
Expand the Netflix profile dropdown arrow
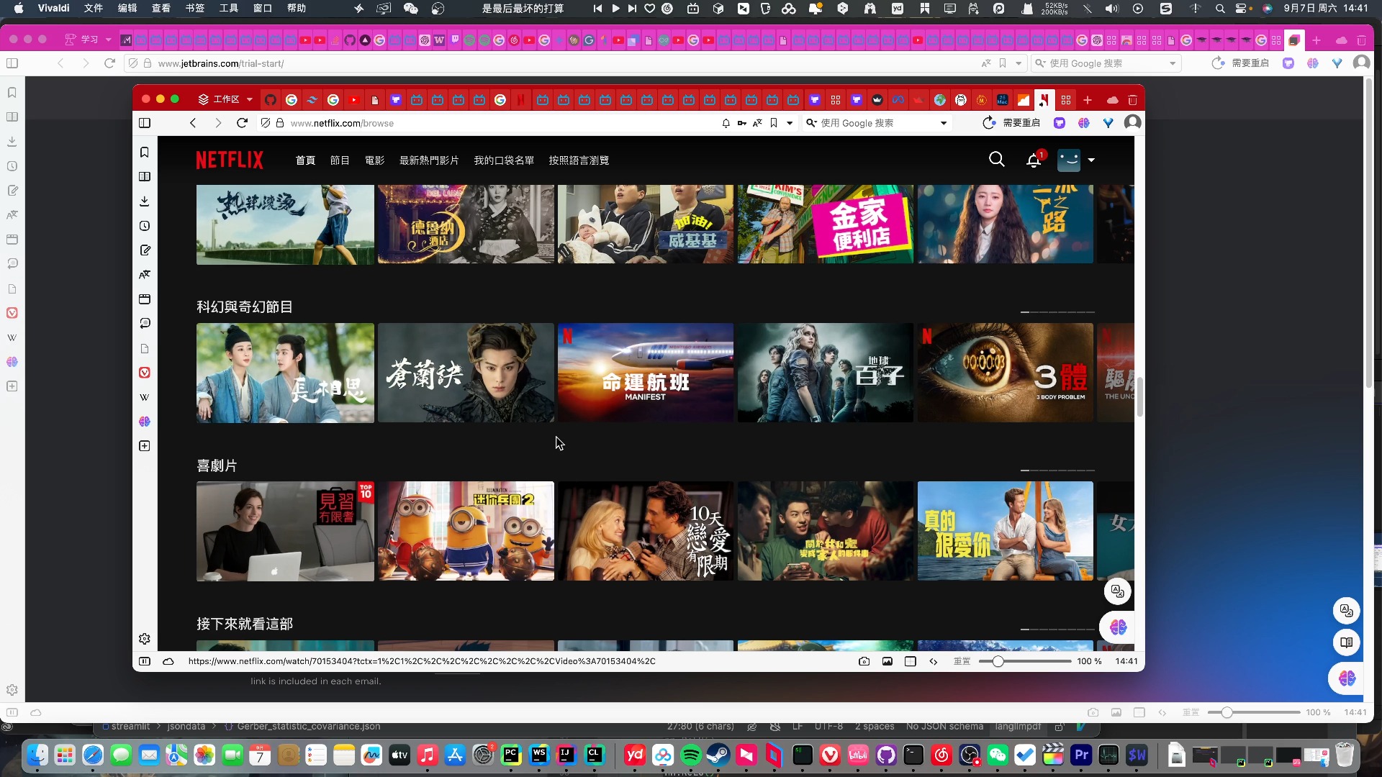click(x=1091, y=160)
